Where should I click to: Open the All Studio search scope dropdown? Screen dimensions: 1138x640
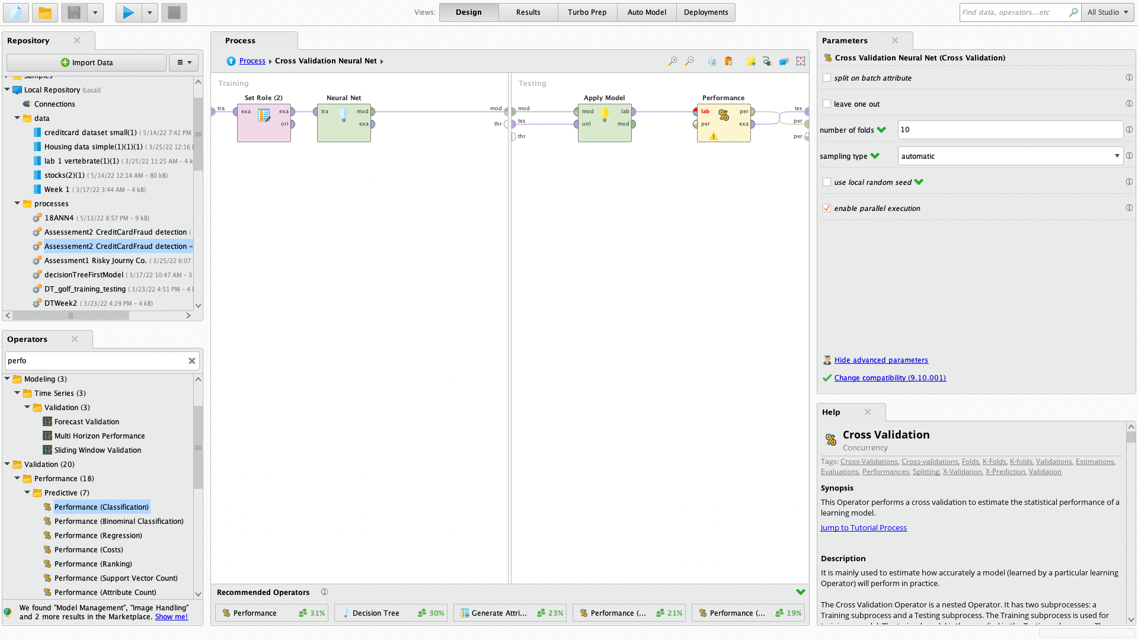[1107, 12]
